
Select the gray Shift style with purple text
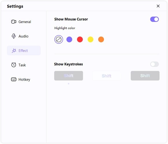point(69,76)
